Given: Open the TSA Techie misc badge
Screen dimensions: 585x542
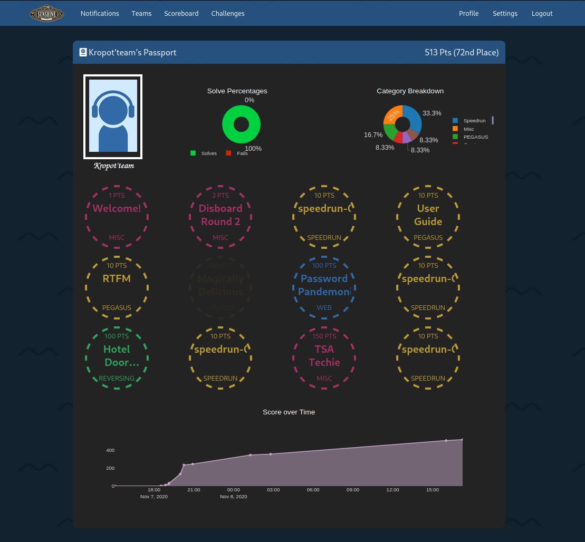Looking at the screenshot, I should [324, 357].
